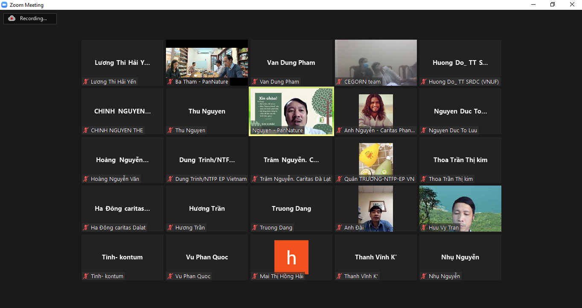Click muted mic icon beside Mai Thị Hồng Hải
This screenshot has height=308, width=582.
(x=255, y=276)
